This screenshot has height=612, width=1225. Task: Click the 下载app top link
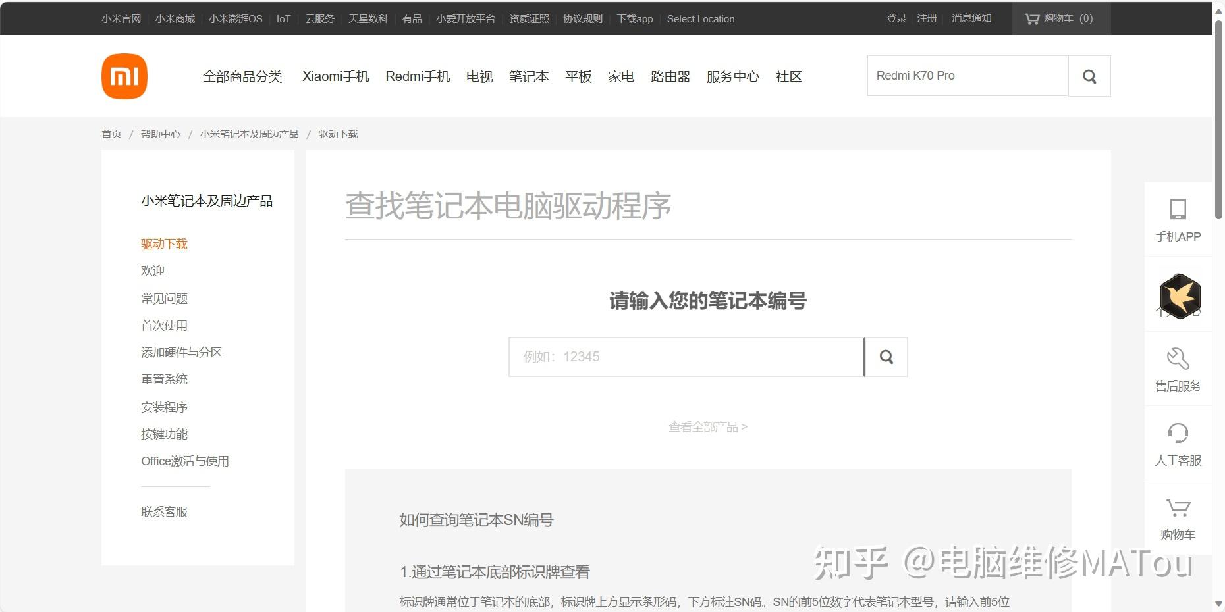coord(635,18)
